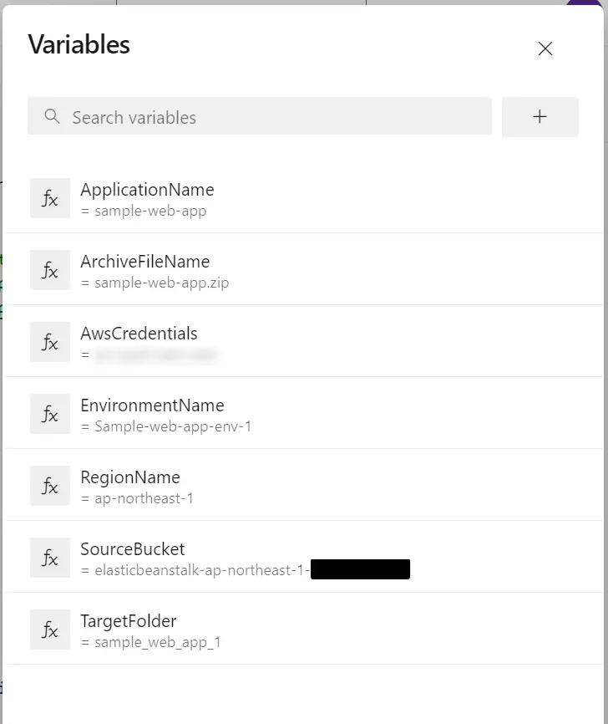The image size is (608, 724).
Task: Click the fx icon beside SourceBucket
Action: [x=50, y=558]
